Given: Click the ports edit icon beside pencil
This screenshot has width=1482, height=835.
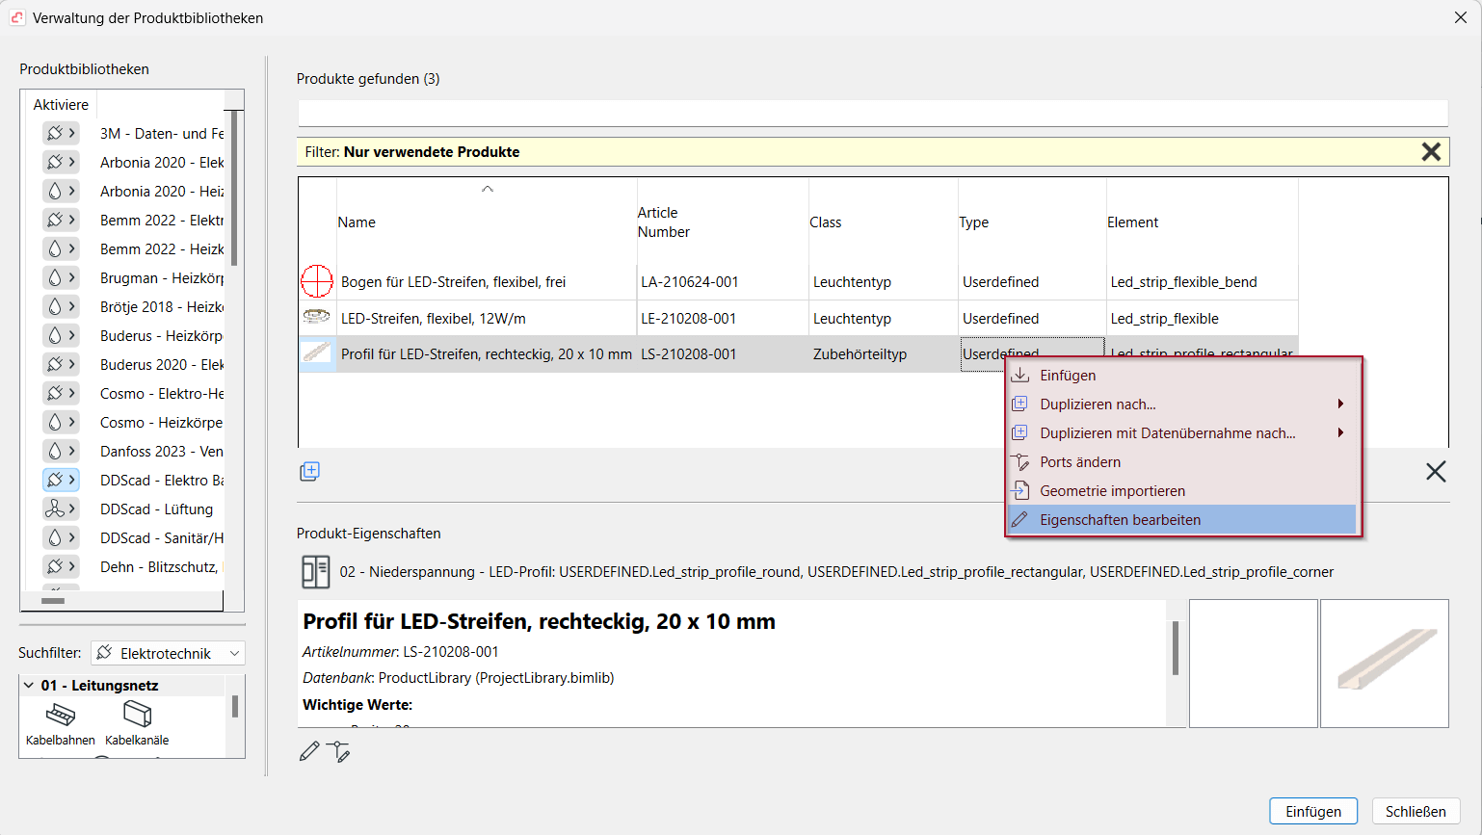Looking at the screenshot, I should click(x=338, y=751).
